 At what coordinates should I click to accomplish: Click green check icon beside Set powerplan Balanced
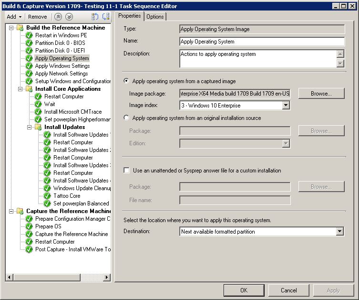[x=47, y=204]
